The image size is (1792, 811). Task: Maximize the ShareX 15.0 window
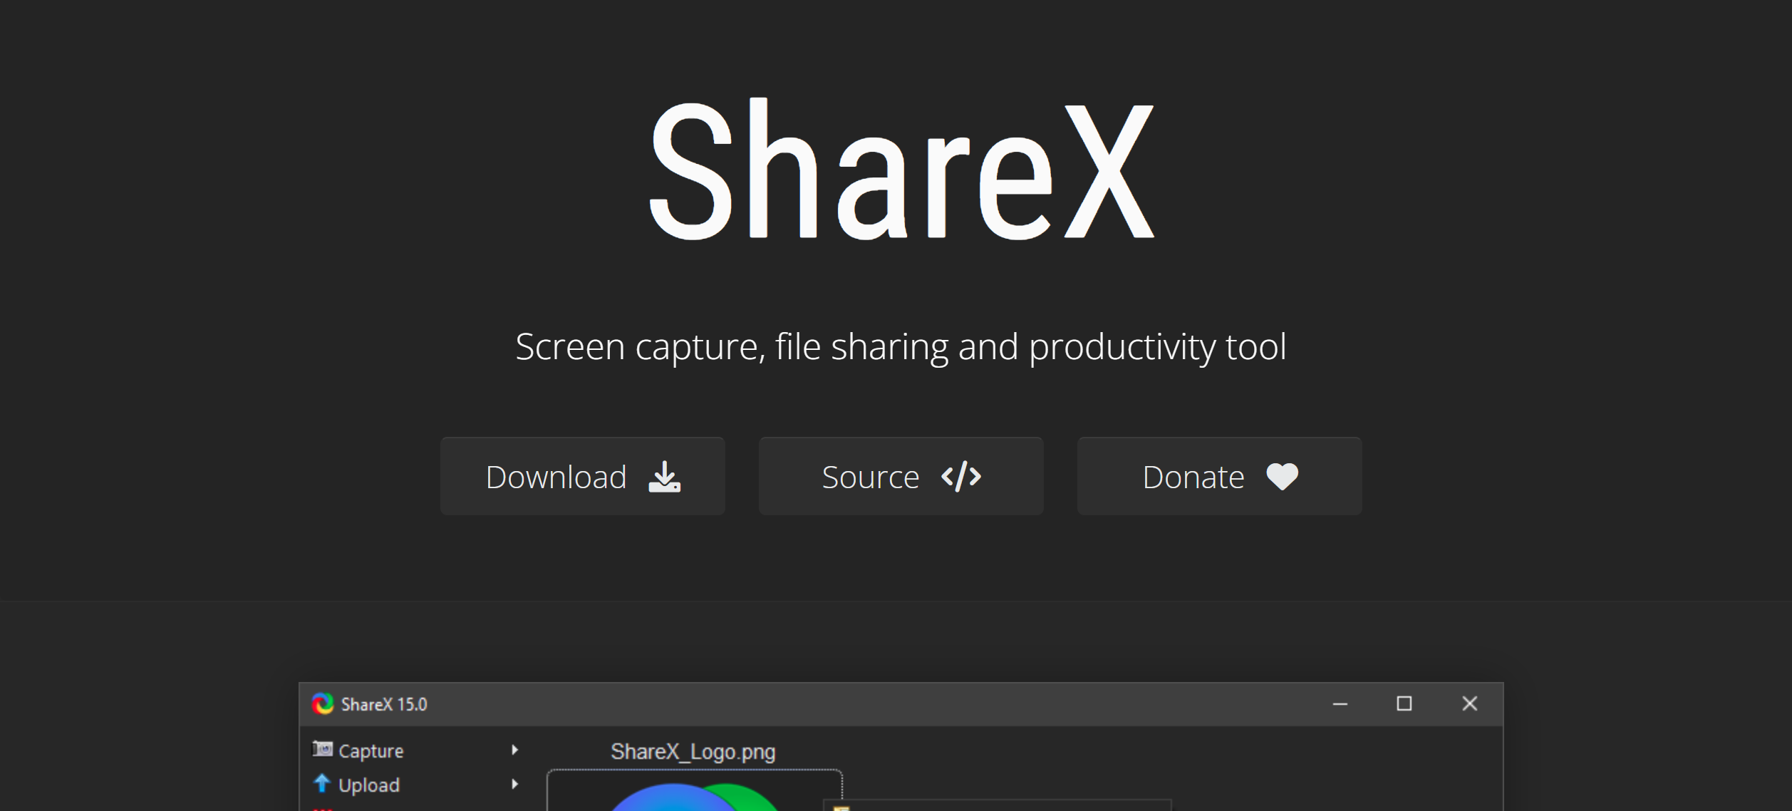point(1404,703)
